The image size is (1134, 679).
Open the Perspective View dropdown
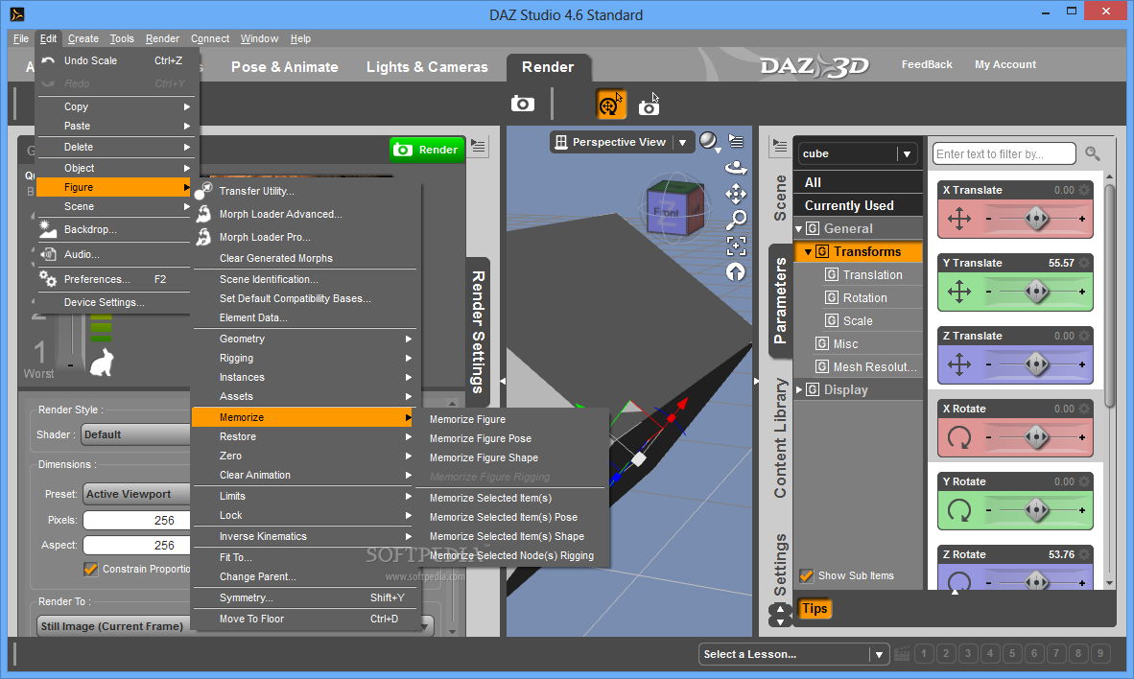tap(682, 143)
